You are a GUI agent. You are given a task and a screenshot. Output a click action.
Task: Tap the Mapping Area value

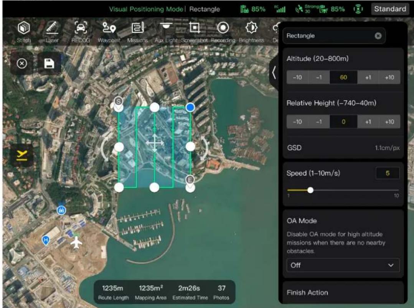pyautogui.click(x=151, y=288)
